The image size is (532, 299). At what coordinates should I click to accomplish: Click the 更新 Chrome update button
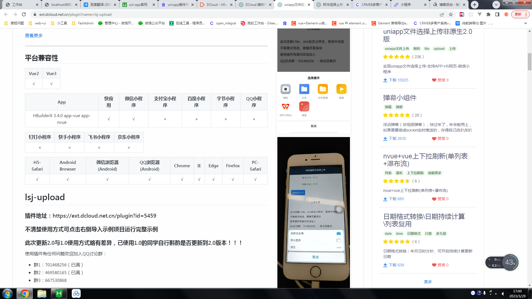[x=518, y=14]
